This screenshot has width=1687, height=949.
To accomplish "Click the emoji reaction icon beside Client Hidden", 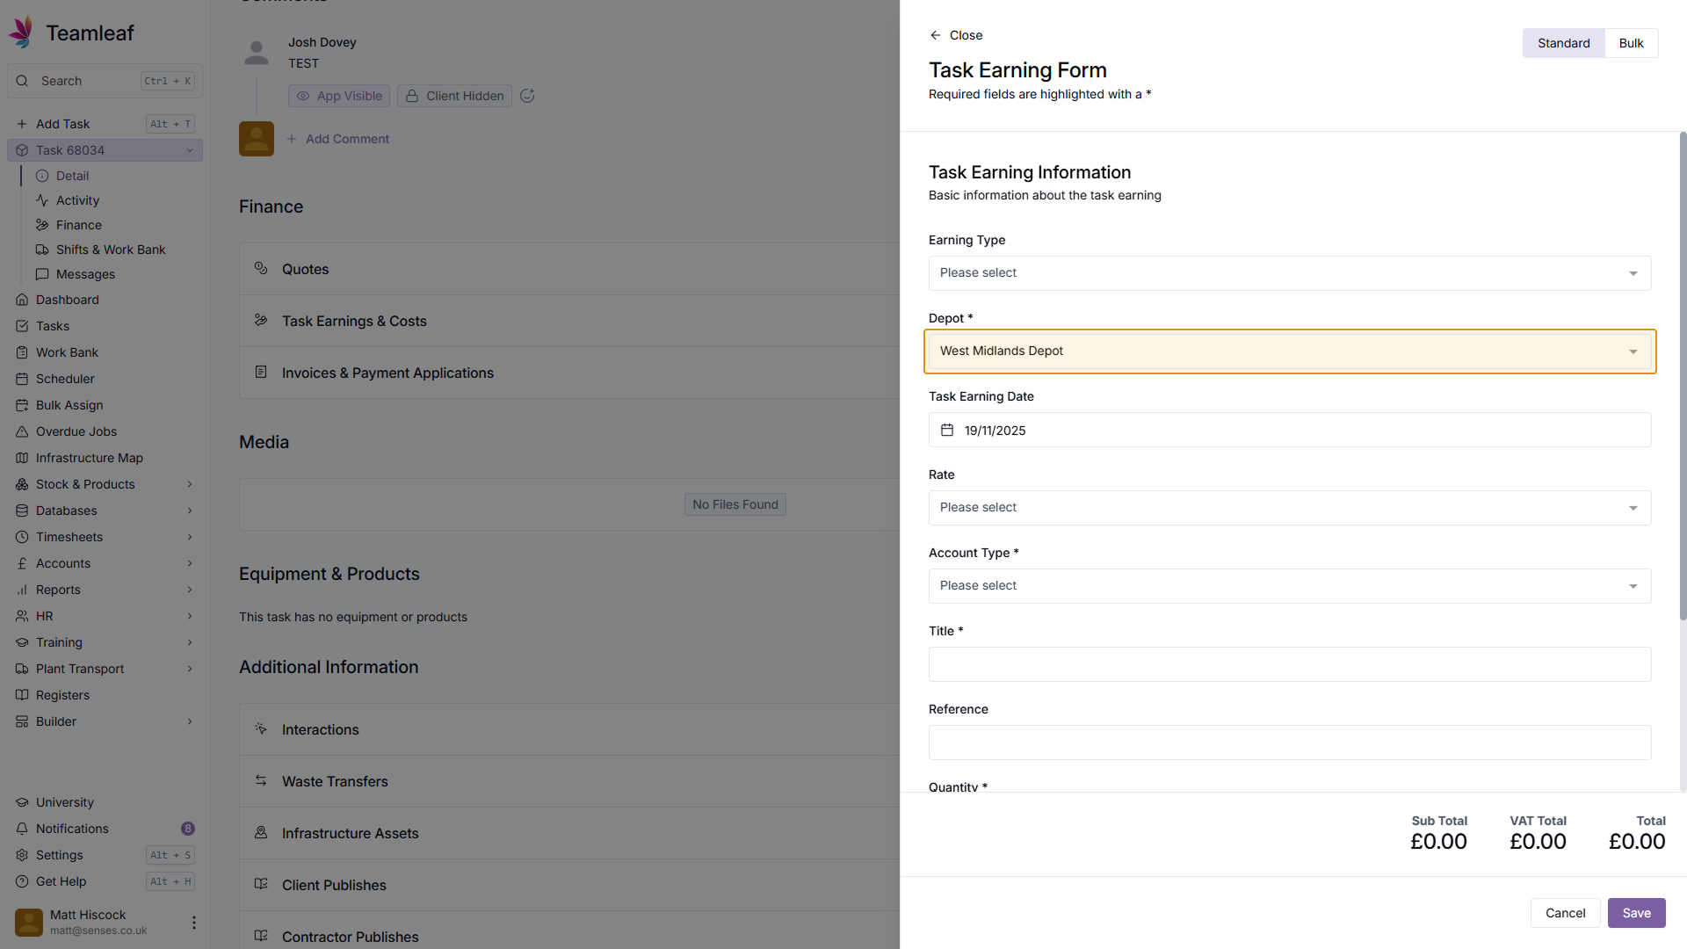I will (527, 96).
